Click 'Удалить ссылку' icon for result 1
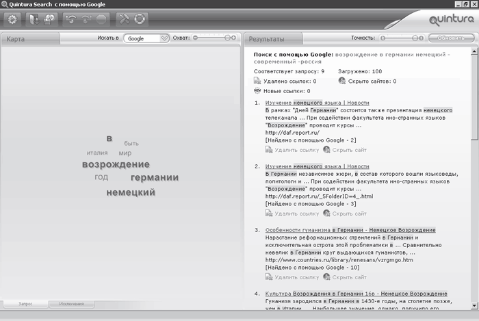Screen dimensions: 479x321 (x=269, y=150)
